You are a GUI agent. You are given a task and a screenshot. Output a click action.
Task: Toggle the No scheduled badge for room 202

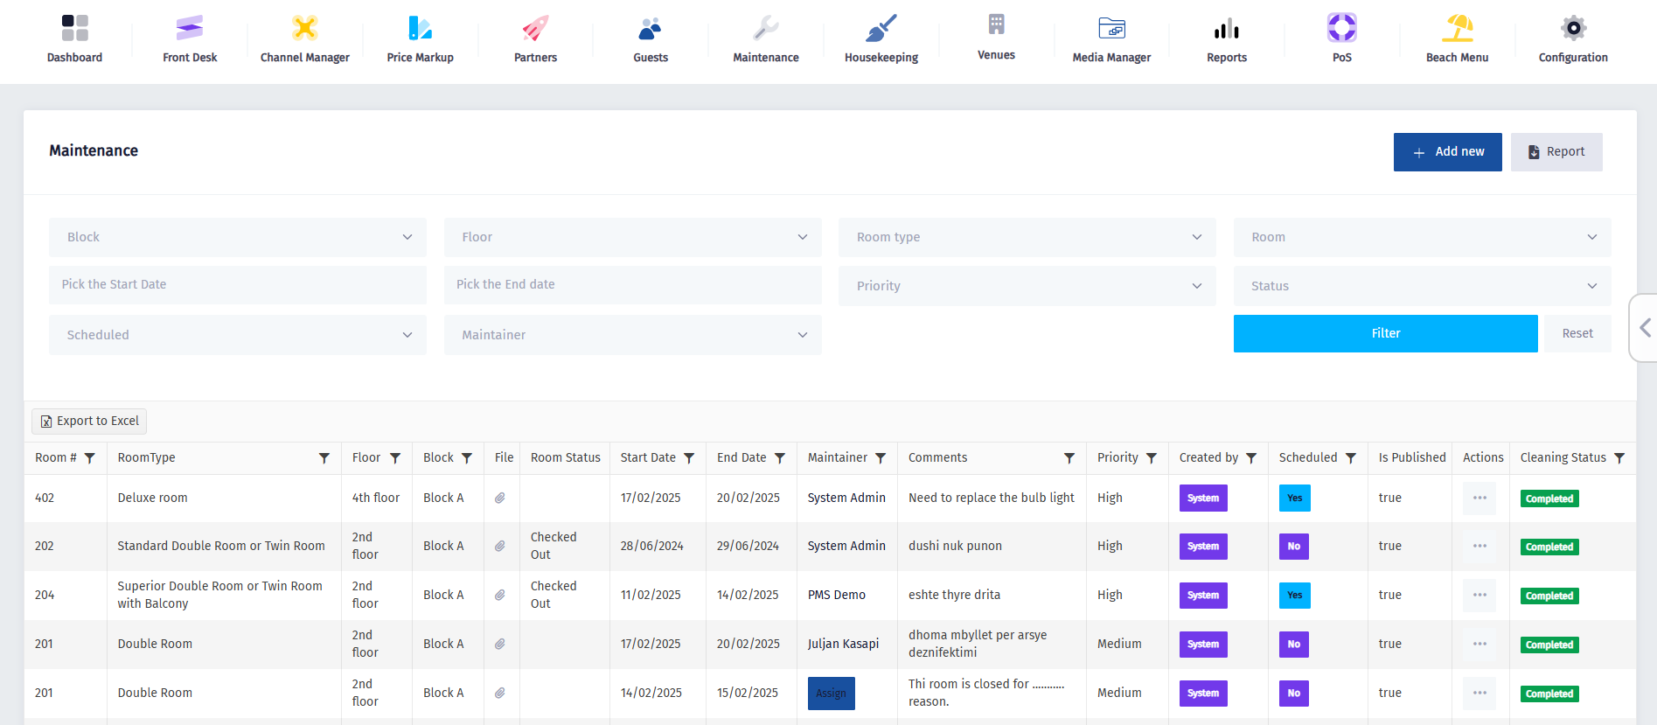1293,547
